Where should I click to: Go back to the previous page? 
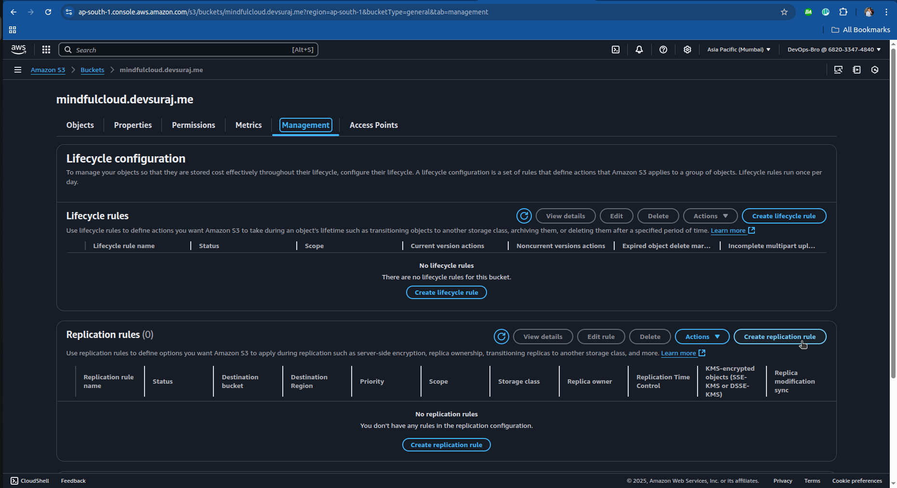click(13, 12)
